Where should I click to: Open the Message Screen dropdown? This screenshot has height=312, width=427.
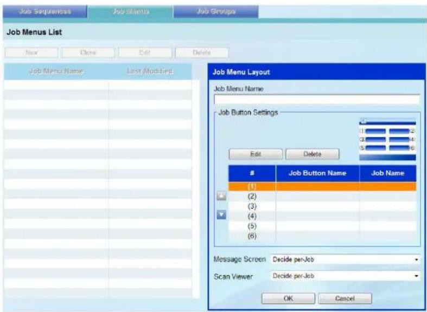[345, 259]
